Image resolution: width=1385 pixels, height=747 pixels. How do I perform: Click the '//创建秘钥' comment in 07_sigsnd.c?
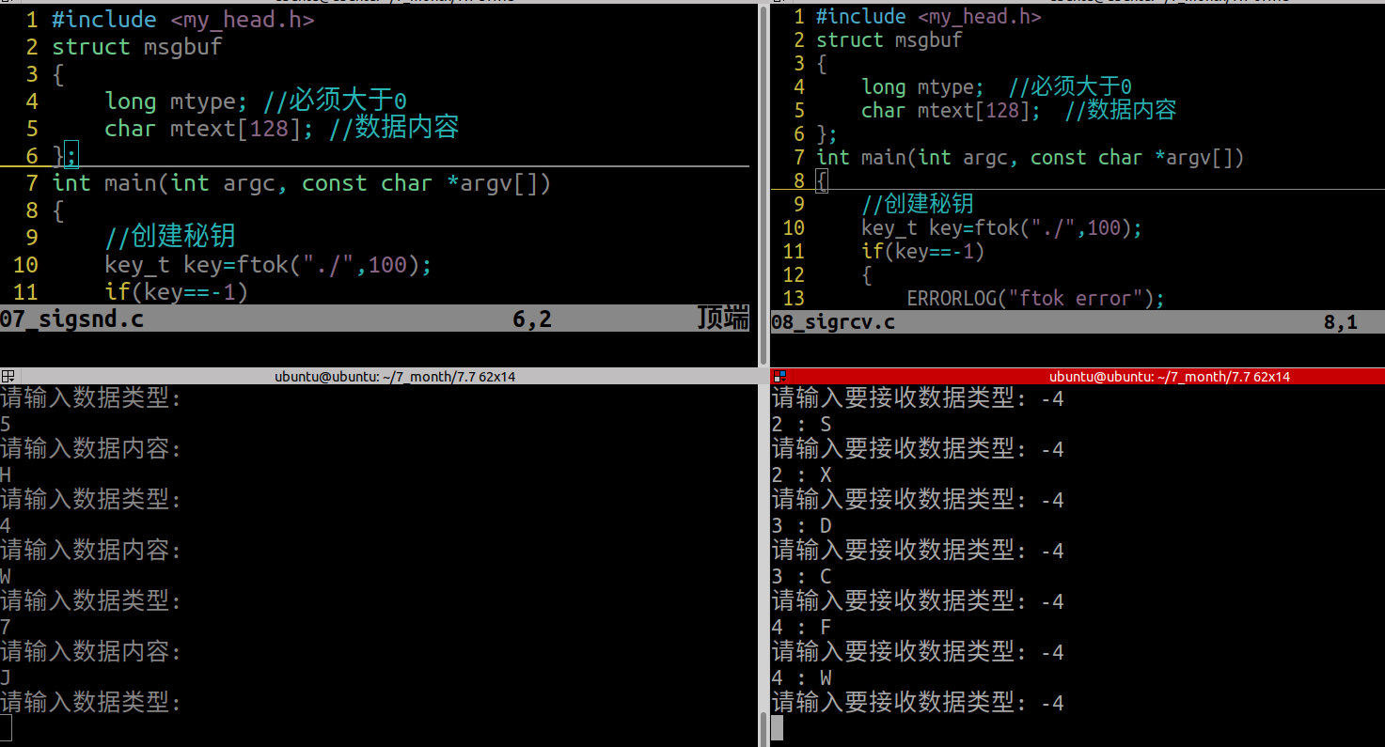170,237
